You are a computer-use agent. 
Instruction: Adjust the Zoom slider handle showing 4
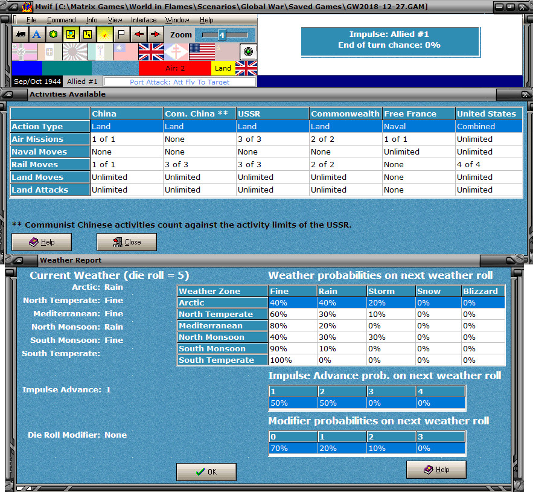tap(222, 34)
